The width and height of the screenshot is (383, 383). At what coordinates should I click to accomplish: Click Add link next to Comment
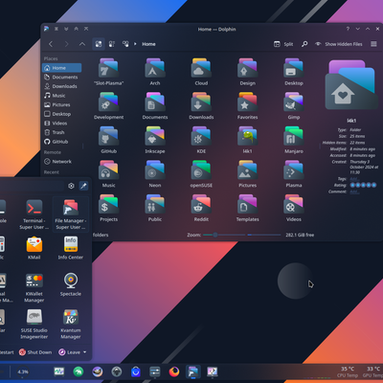[354, 191]
